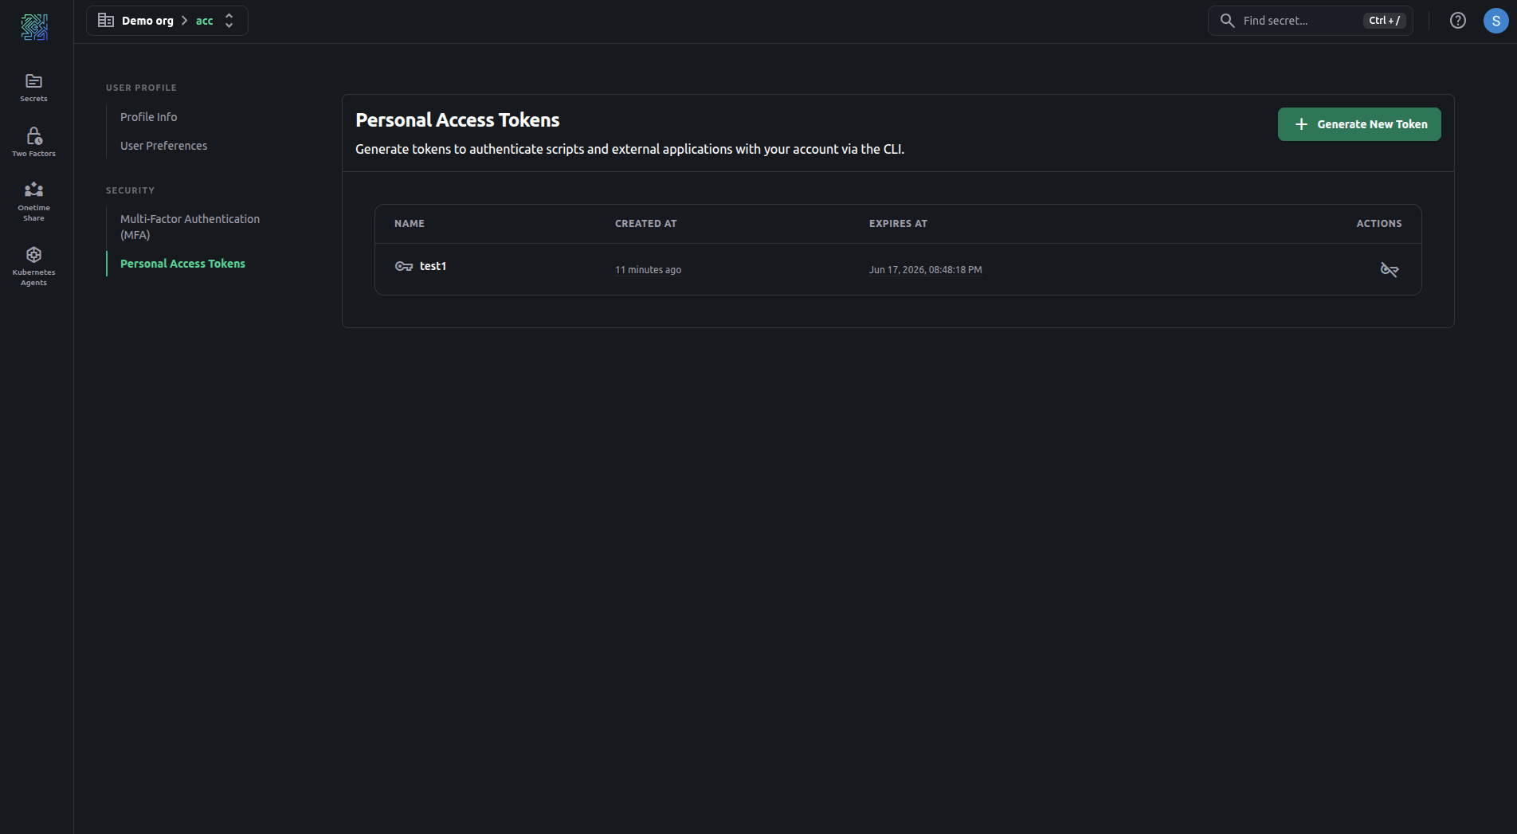Click the SECURITY section label
Image resolution: width=1517 pixels, height=834 pixels.
pos(130,190)
